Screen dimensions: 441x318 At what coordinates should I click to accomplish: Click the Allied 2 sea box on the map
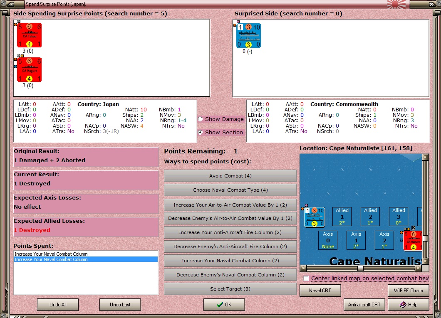370,217
